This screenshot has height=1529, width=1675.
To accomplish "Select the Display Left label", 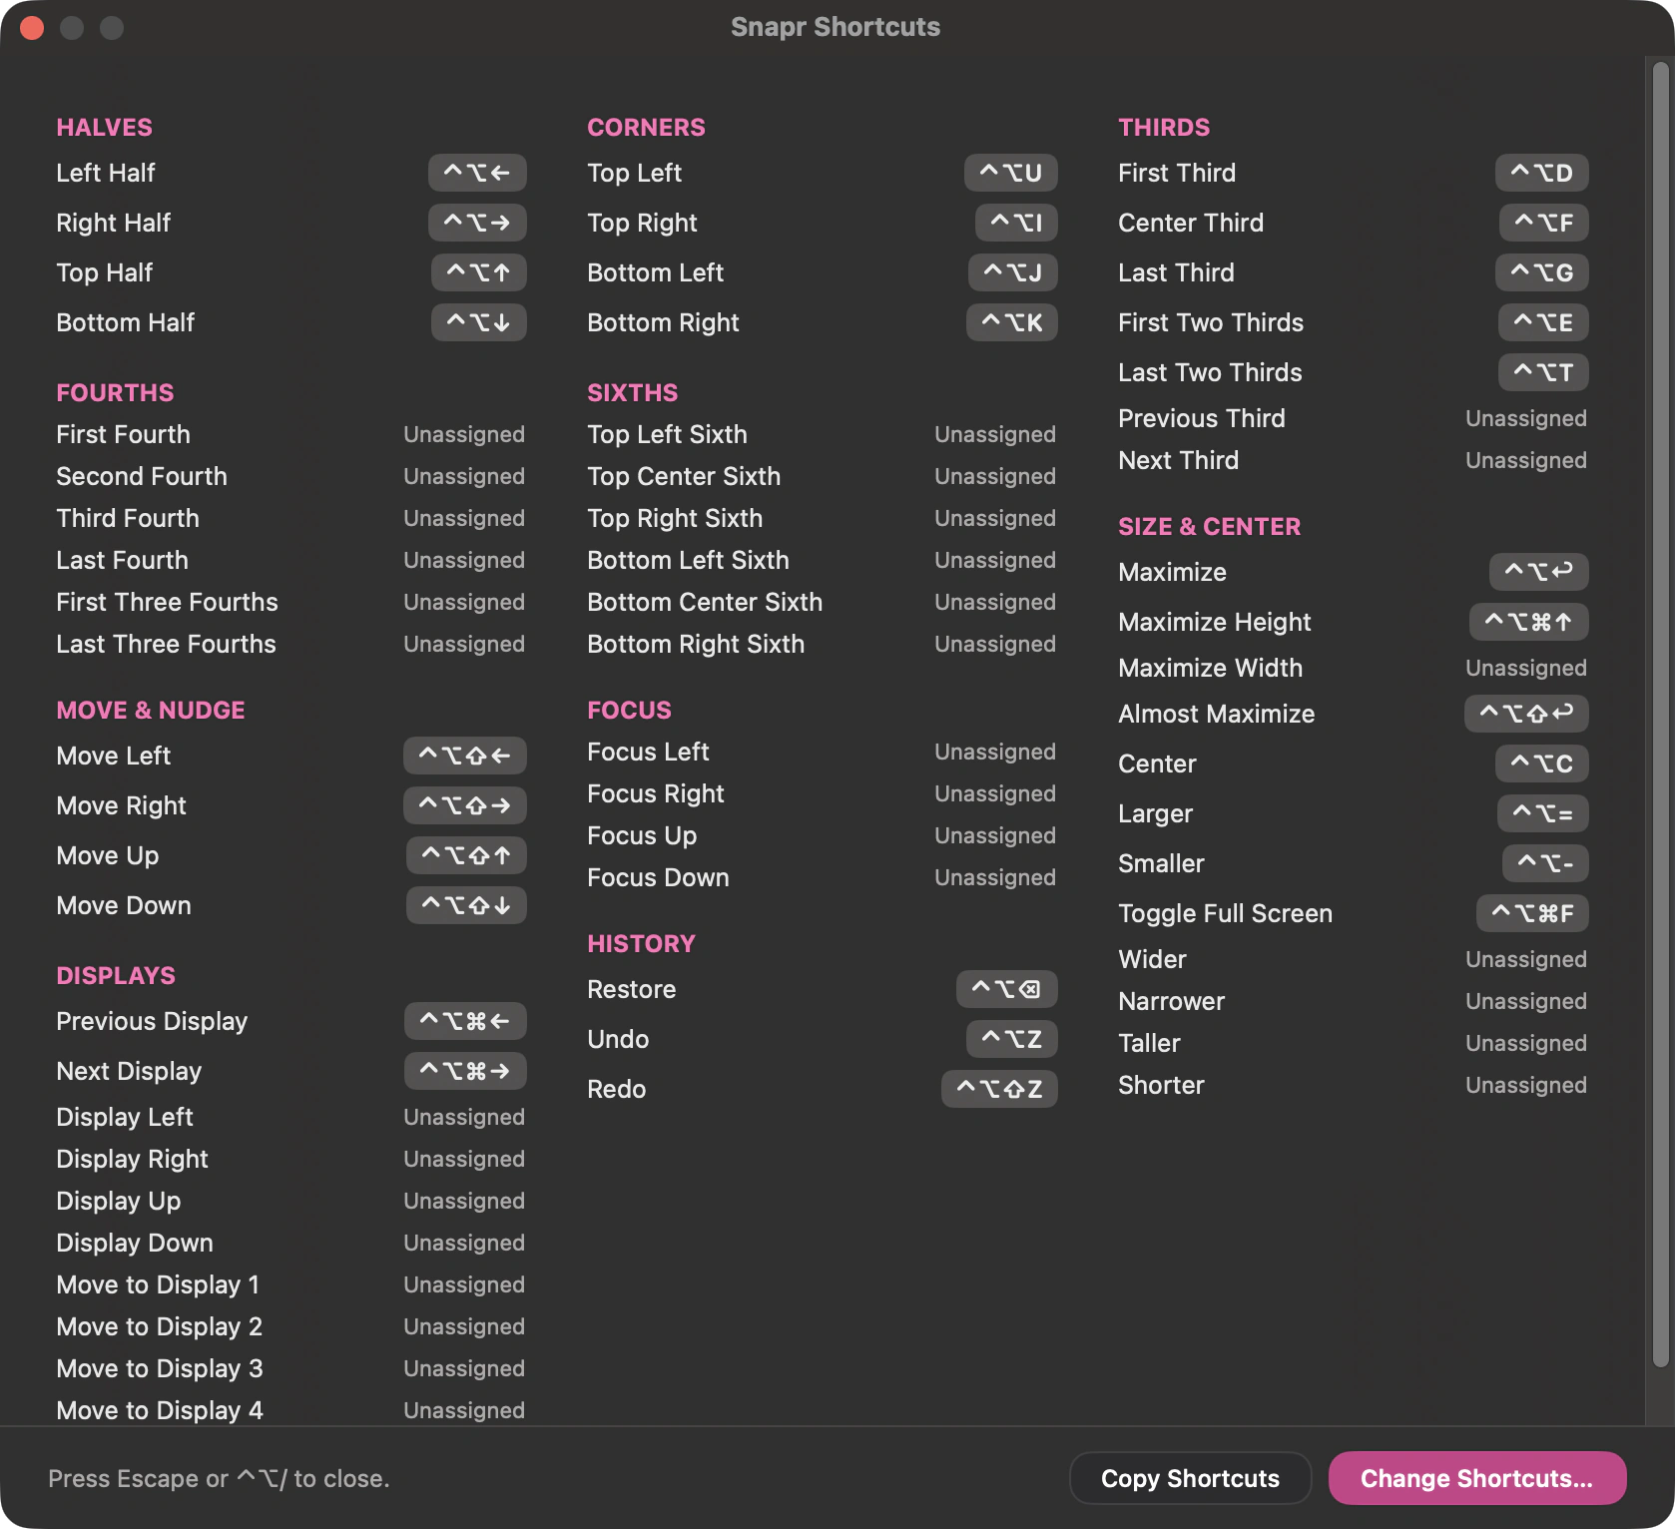I will pos(125,1117).
